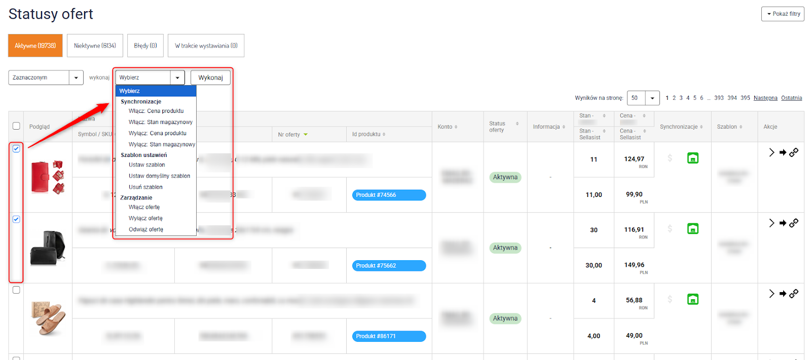This screenshot has height=360, width=811.
Task: Open Produkt #75662 blue badge
Action: (389, 266)
